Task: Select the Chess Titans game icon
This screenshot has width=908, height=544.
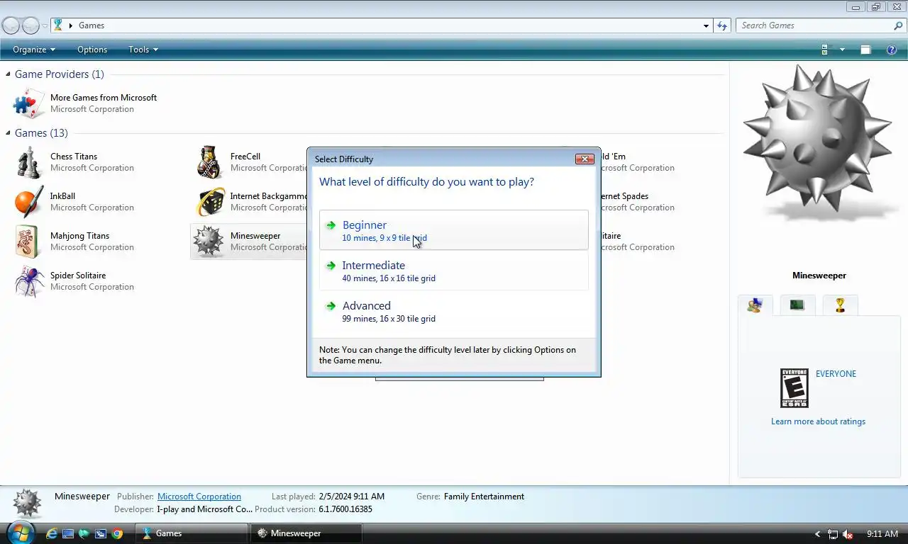Action: [29, 162]
